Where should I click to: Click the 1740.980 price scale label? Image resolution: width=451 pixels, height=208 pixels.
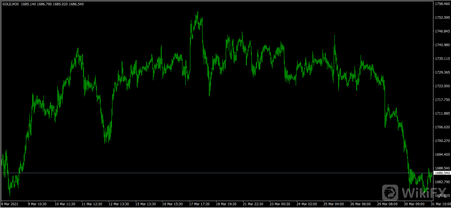[x=442, y=45]
